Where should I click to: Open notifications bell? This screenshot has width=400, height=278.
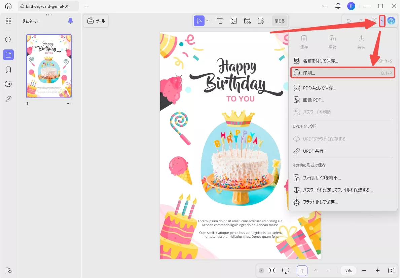[x=338, y=6]
